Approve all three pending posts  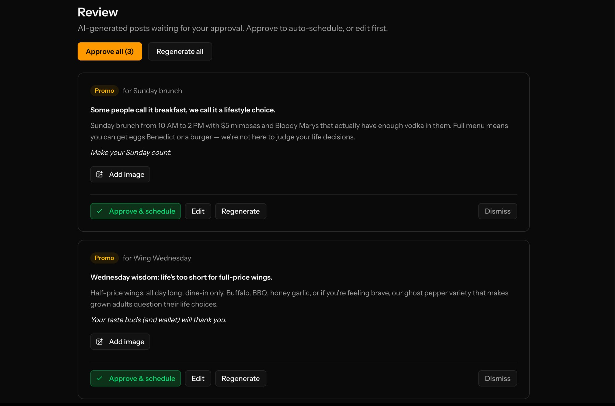[110, 51]
